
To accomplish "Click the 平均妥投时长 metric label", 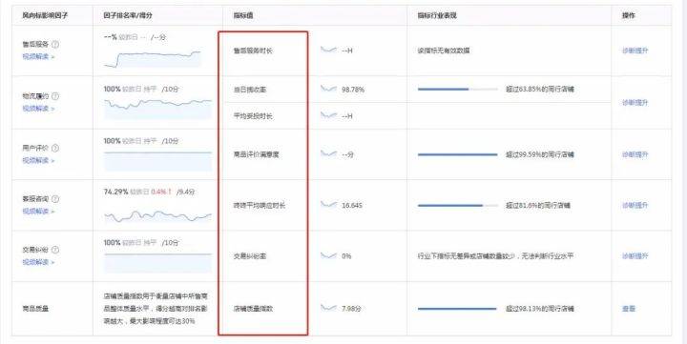I will click(x=253, y=116).
